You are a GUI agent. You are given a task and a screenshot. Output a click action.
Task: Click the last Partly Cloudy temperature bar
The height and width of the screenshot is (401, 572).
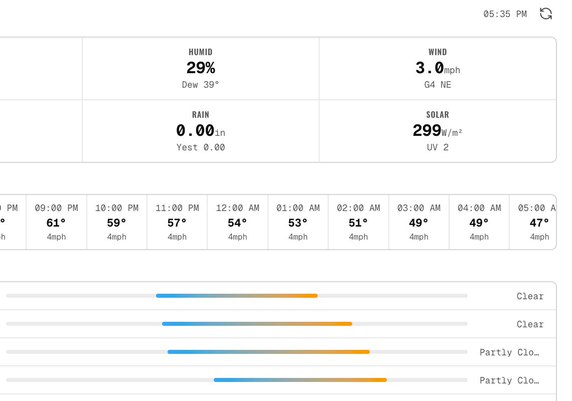(x=300, y=380)
